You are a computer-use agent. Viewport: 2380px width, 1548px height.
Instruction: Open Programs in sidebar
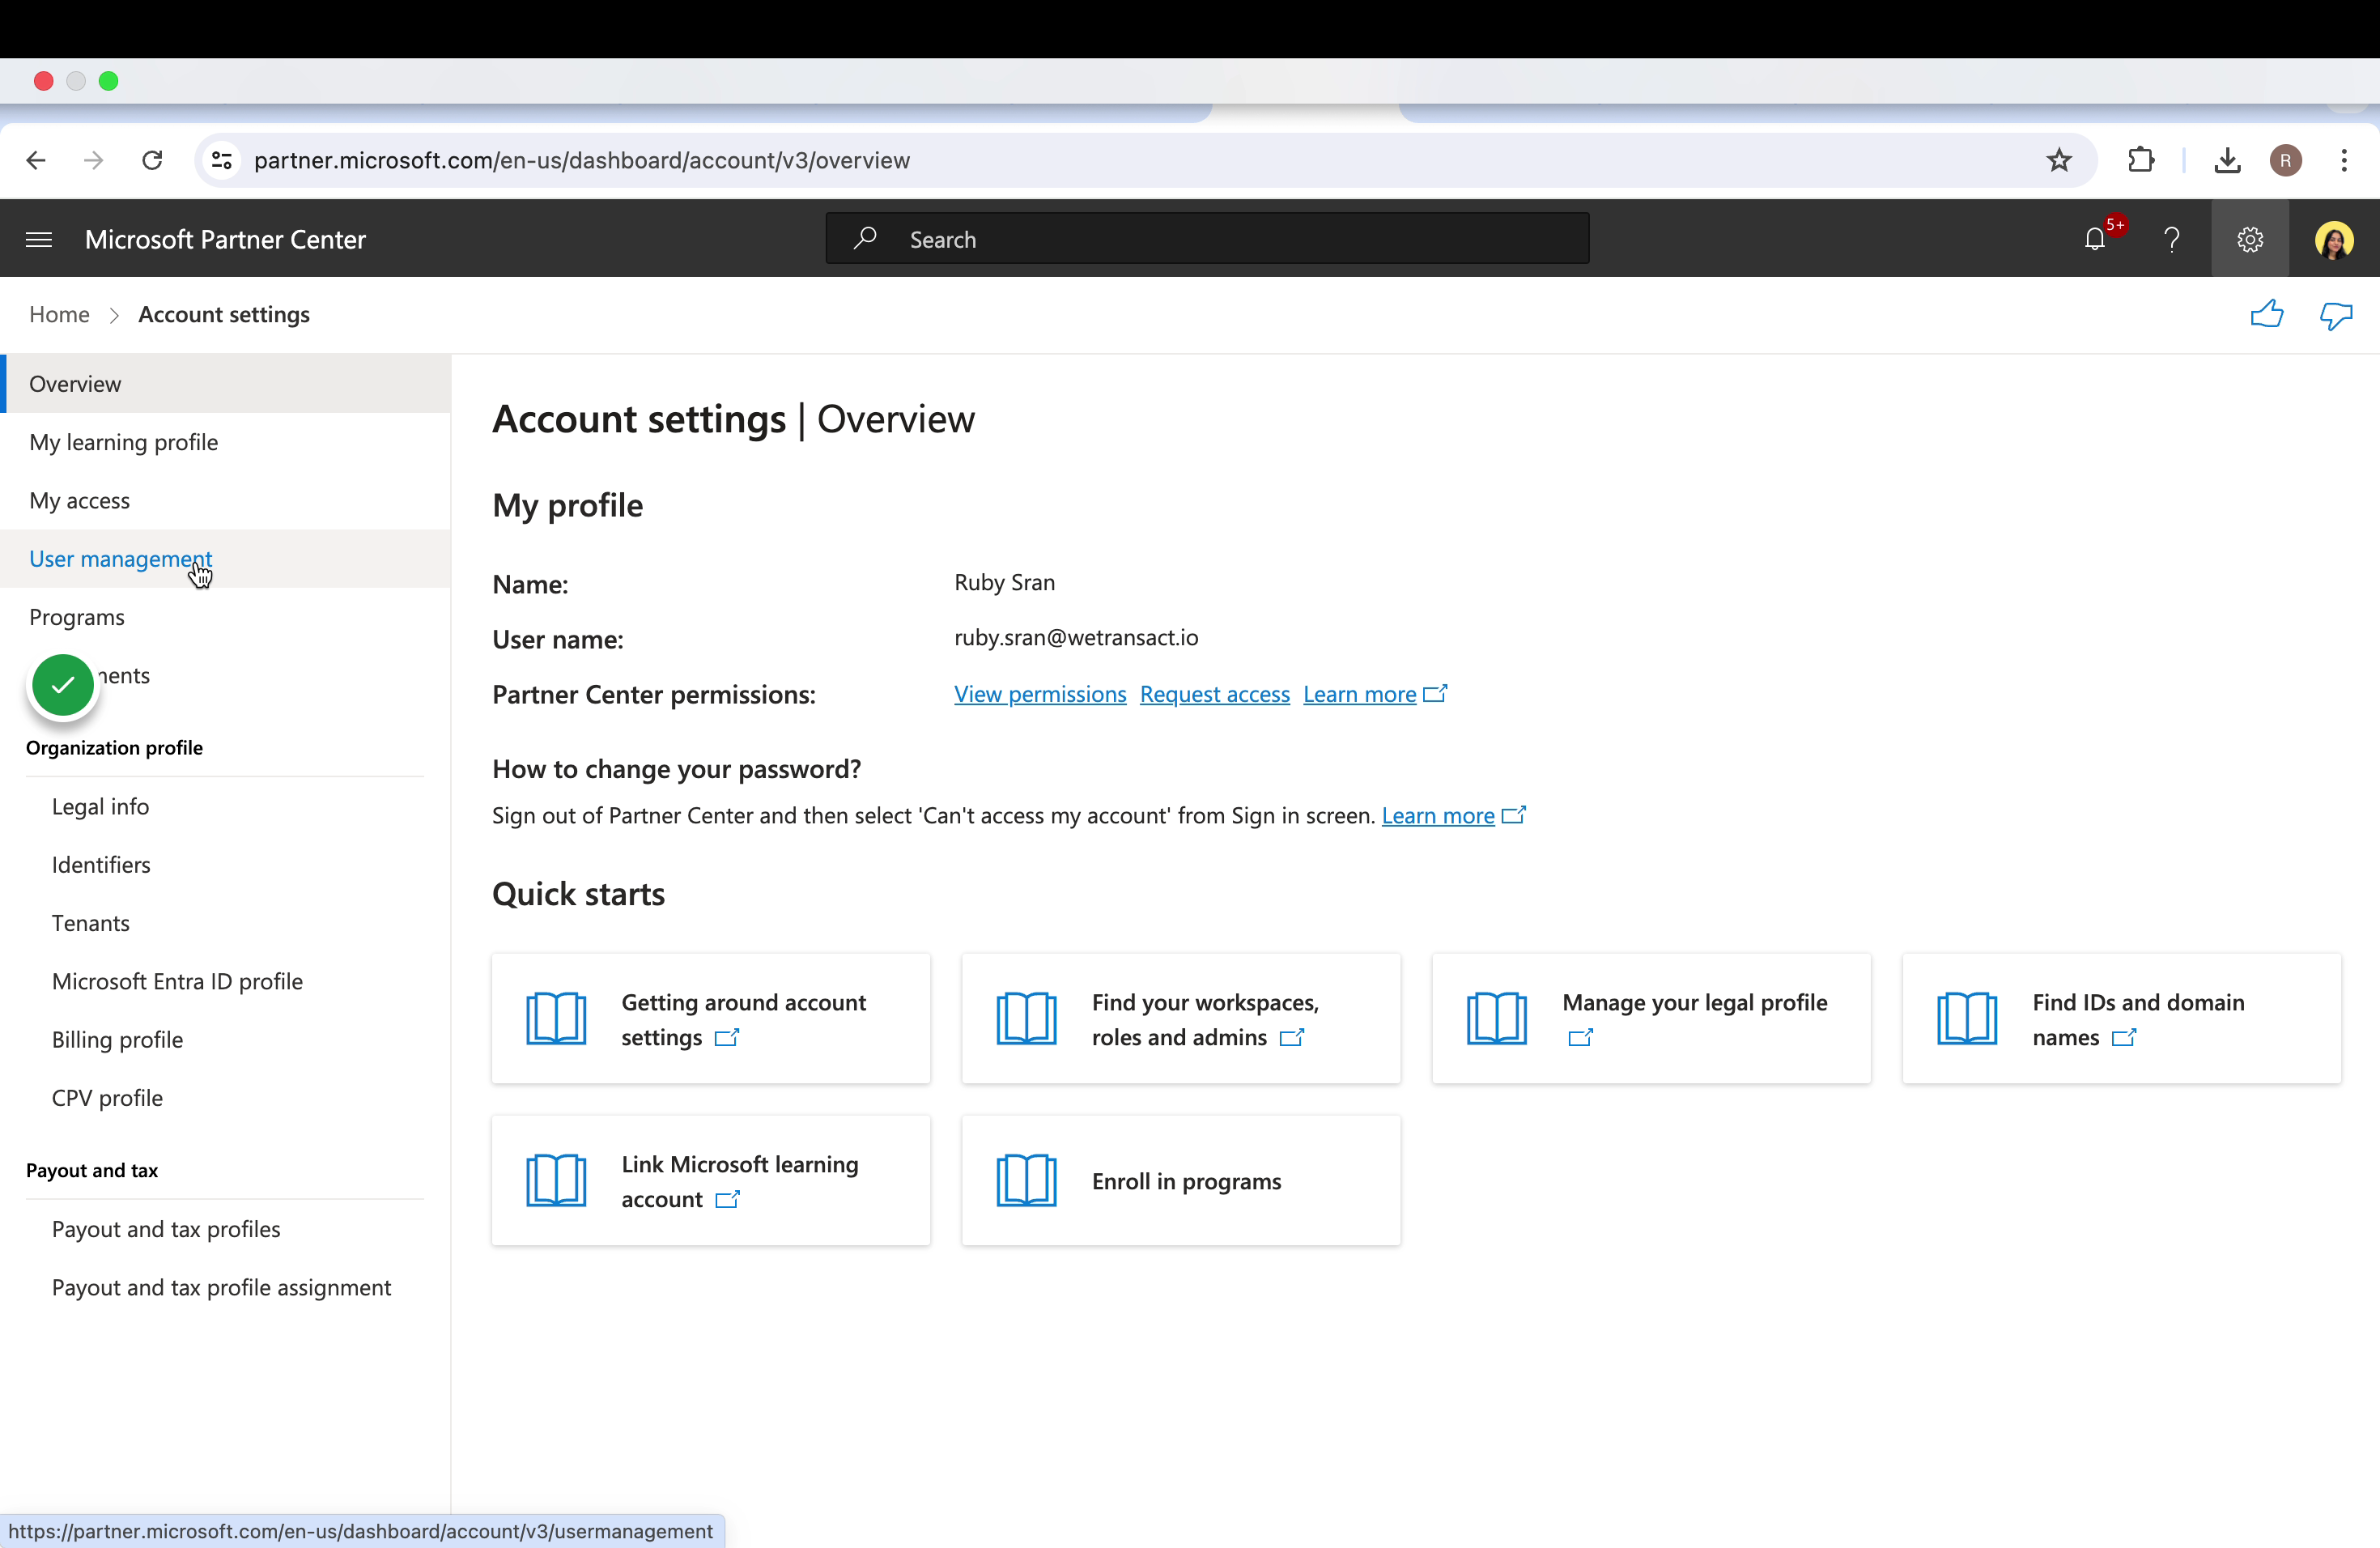tap(226, 617)
